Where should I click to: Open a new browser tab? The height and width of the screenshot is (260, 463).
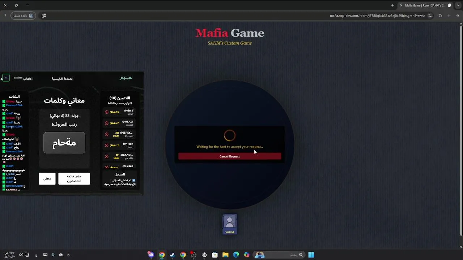392,5
